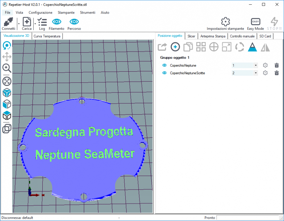Open extruder dropdown for CoperchioNeptuneScritte

point(255,73)
